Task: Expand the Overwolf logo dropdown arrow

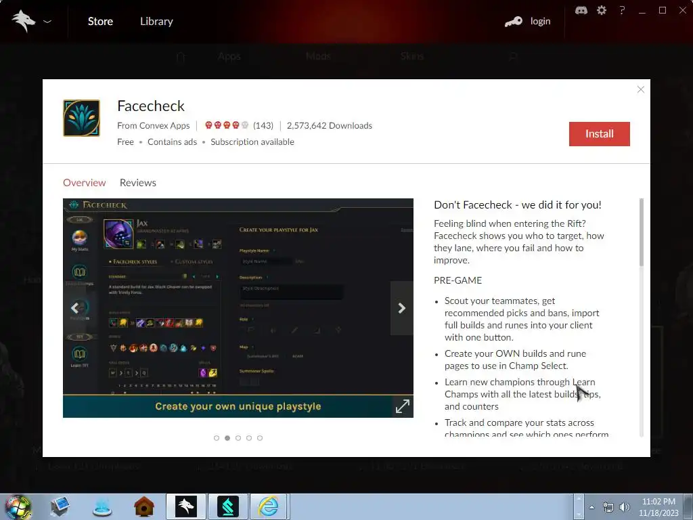Action: pos(47,21)
